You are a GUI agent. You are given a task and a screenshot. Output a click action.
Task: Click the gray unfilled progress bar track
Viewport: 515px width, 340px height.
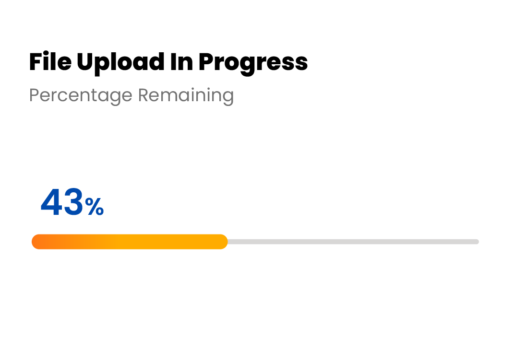point(353,242)
